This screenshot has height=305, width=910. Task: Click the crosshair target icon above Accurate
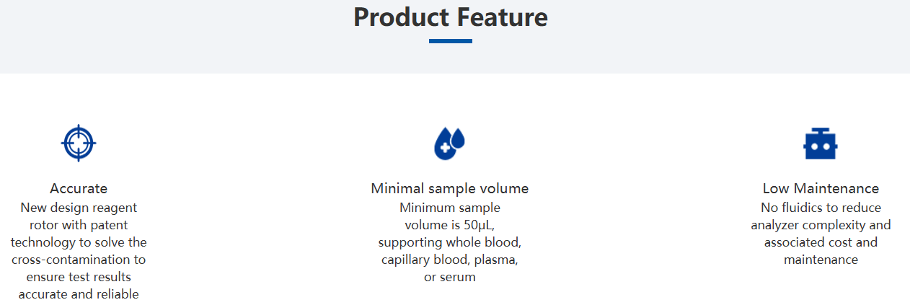point(79,143)
